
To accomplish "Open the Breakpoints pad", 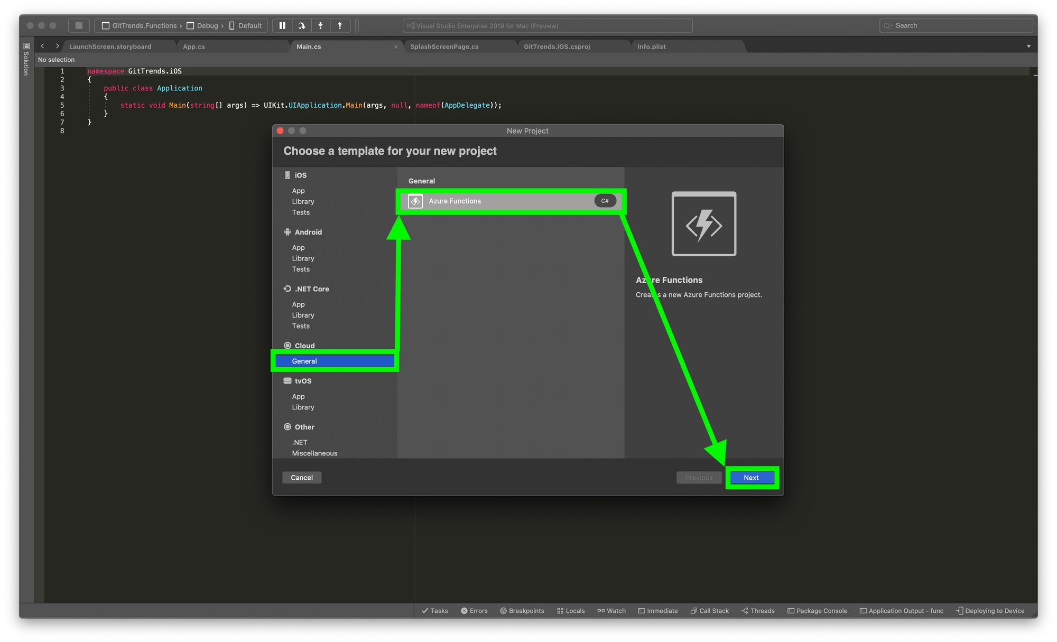I will click(x=522, y=611).
